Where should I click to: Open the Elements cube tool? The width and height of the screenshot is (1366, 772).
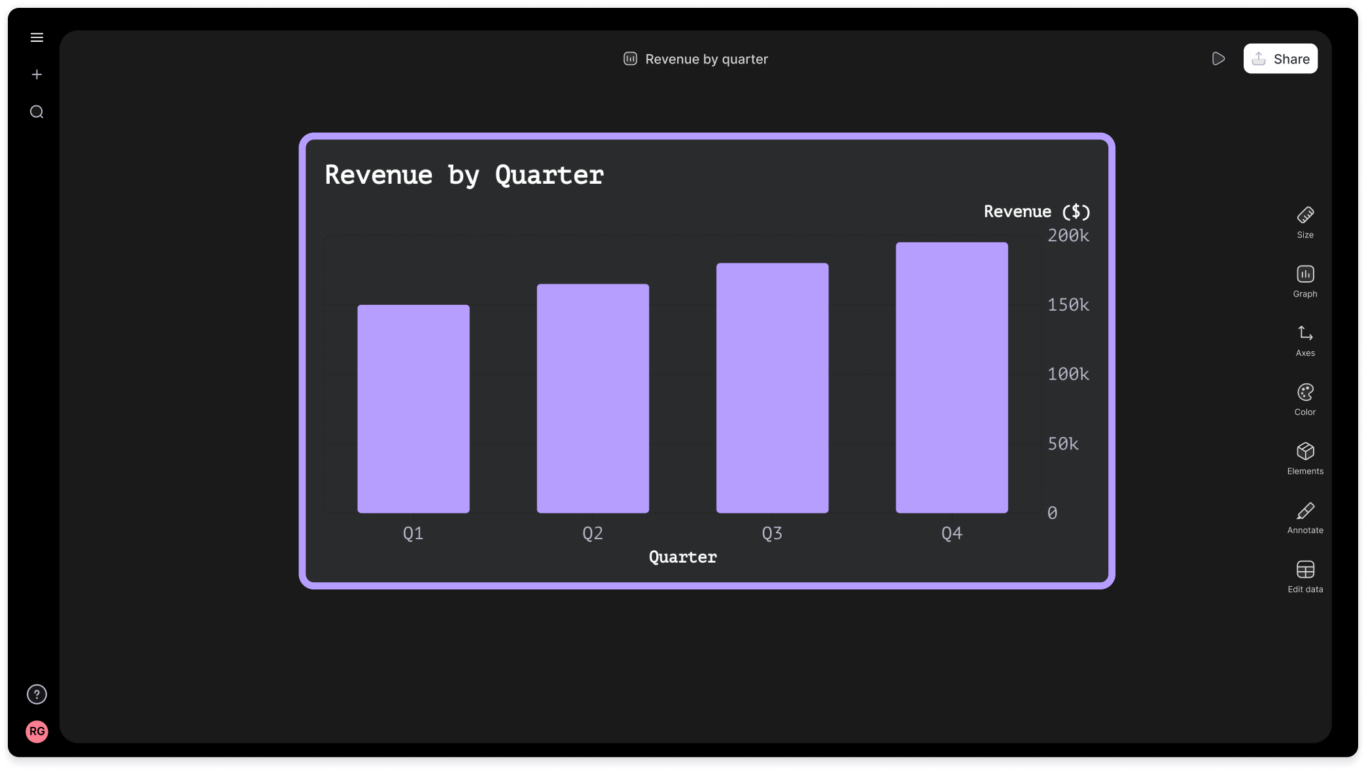pyautogui.click(x=1305, y=458)
